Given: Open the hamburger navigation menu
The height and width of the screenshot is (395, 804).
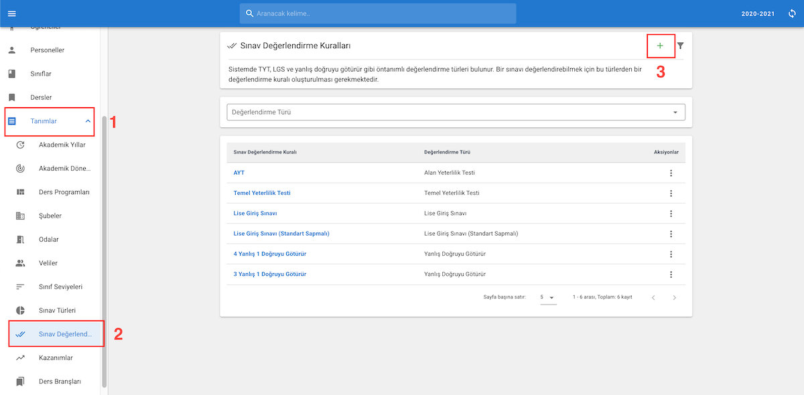Looking at the screenshot, I should click(11, 13).
